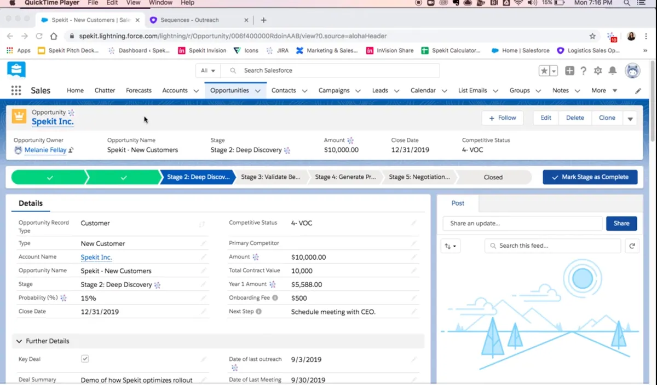This screenshot has height=385, width=657.
Task: Open the Notifications bell icon
Action: click(x=613, y=71)
